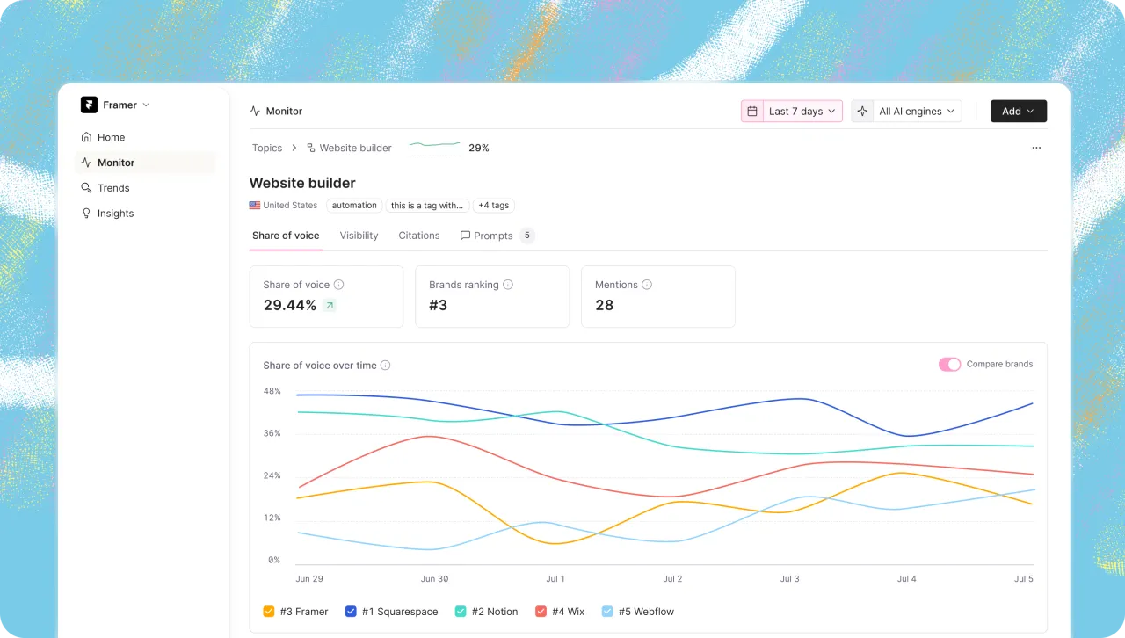
Task: Switch to the Prompts tab
Action: pos(497,236)
